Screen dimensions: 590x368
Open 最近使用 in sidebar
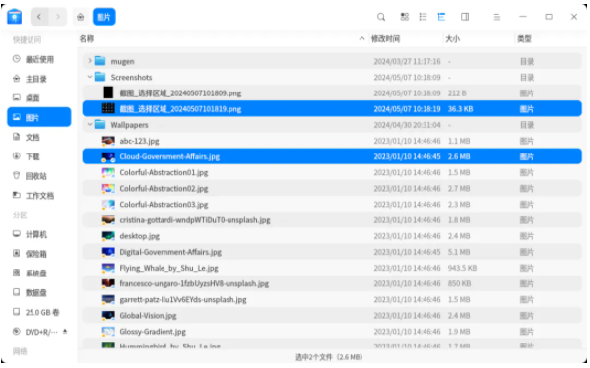(x=39, y=59)
